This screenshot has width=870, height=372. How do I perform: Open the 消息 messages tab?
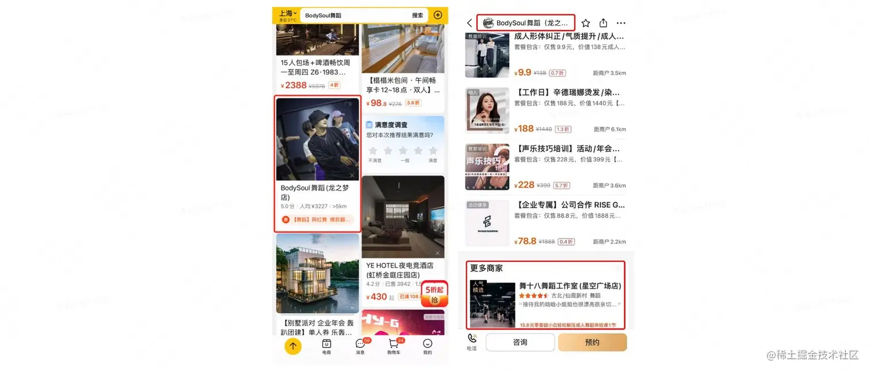click(x=360, y=346)
